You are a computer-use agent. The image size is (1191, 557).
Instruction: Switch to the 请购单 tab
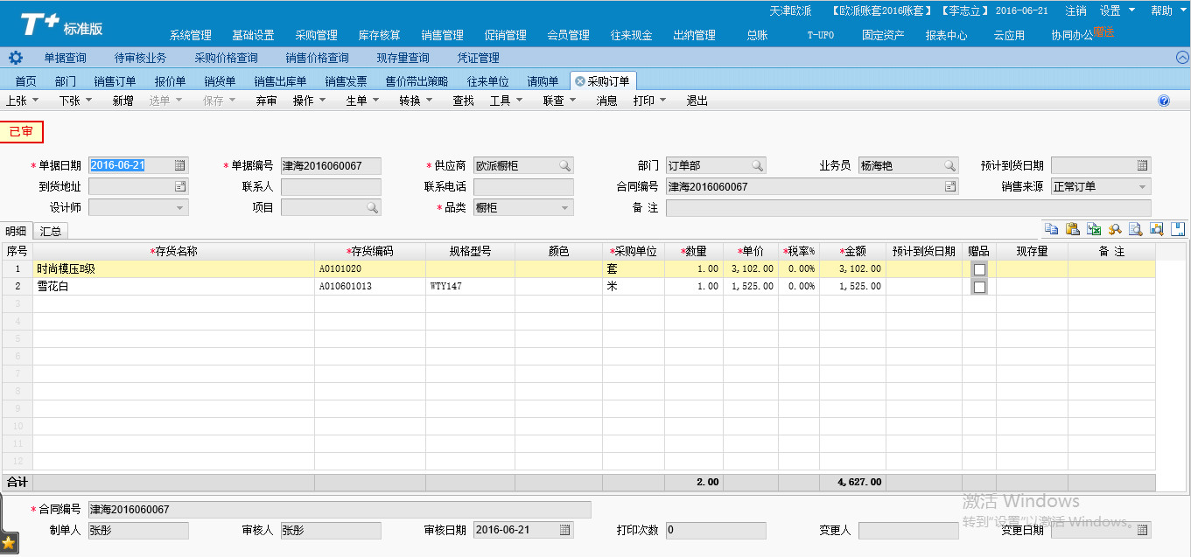[x=543, y=81]
